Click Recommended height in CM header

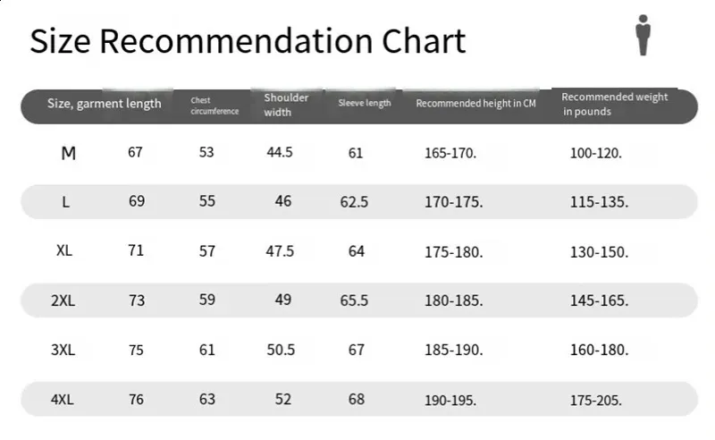click(x=475, y=104)
